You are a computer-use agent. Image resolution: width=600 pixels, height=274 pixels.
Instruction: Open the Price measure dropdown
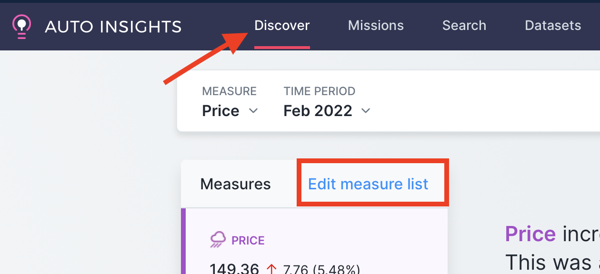tap(230, 111)
